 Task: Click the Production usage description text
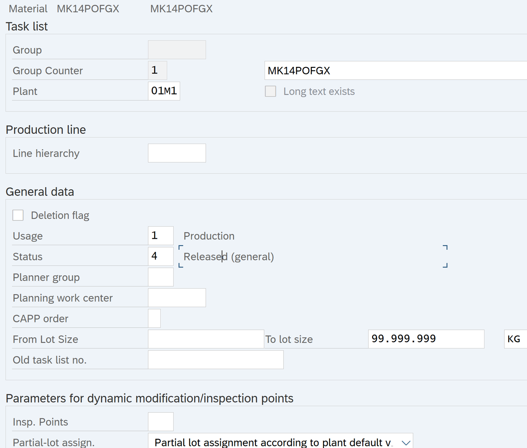[209, 236]
